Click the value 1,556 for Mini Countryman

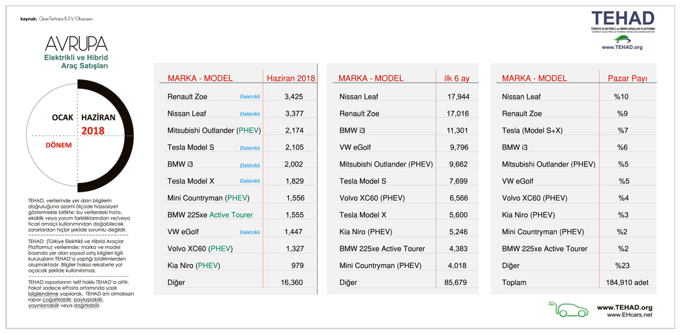tap(295, 198)
